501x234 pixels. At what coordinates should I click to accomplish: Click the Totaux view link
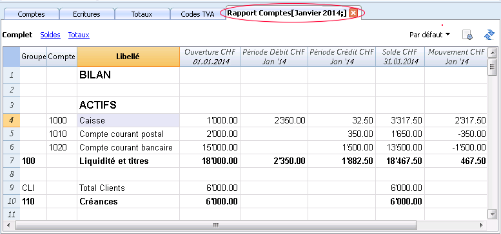click(x=79, y=35)
